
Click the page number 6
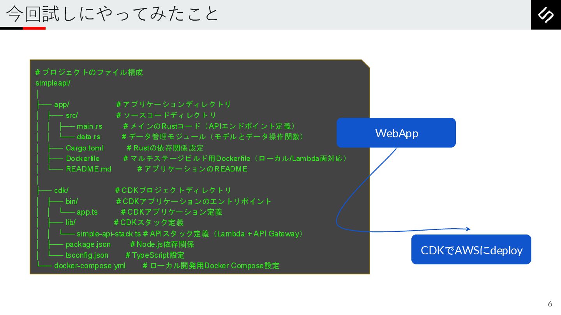550,304
